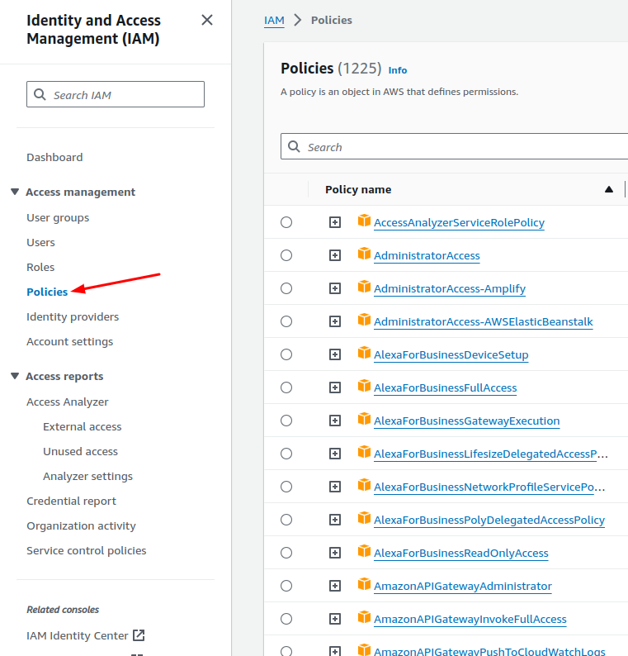Sort by Policy name column arrow

click(609, 189)
